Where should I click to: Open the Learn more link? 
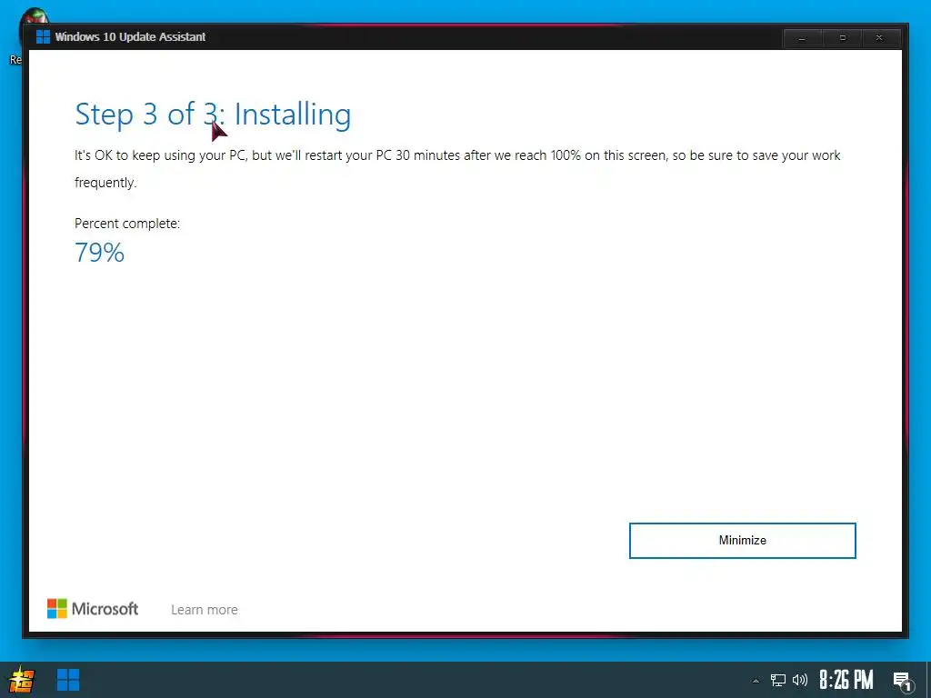click(205, 610)
